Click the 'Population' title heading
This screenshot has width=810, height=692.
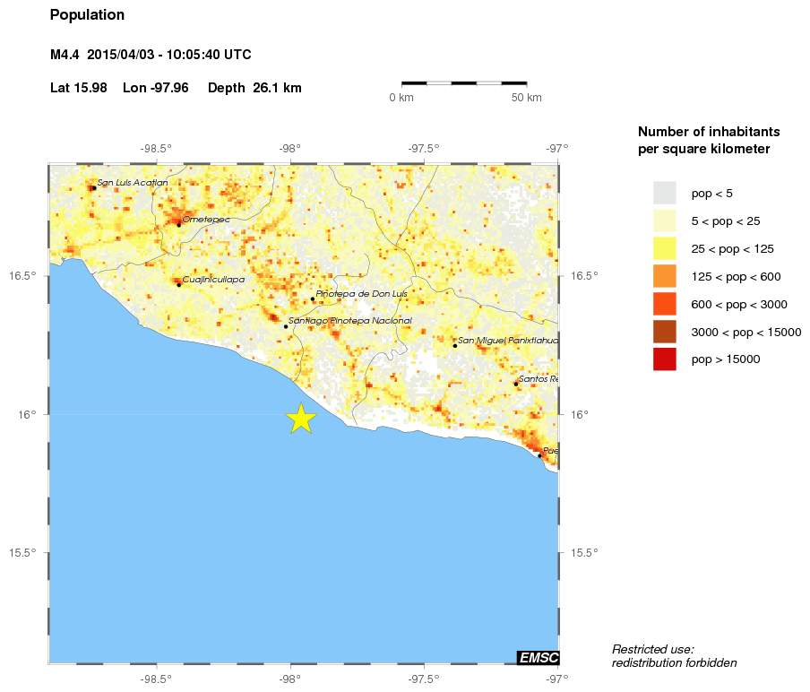click(87, 15)
